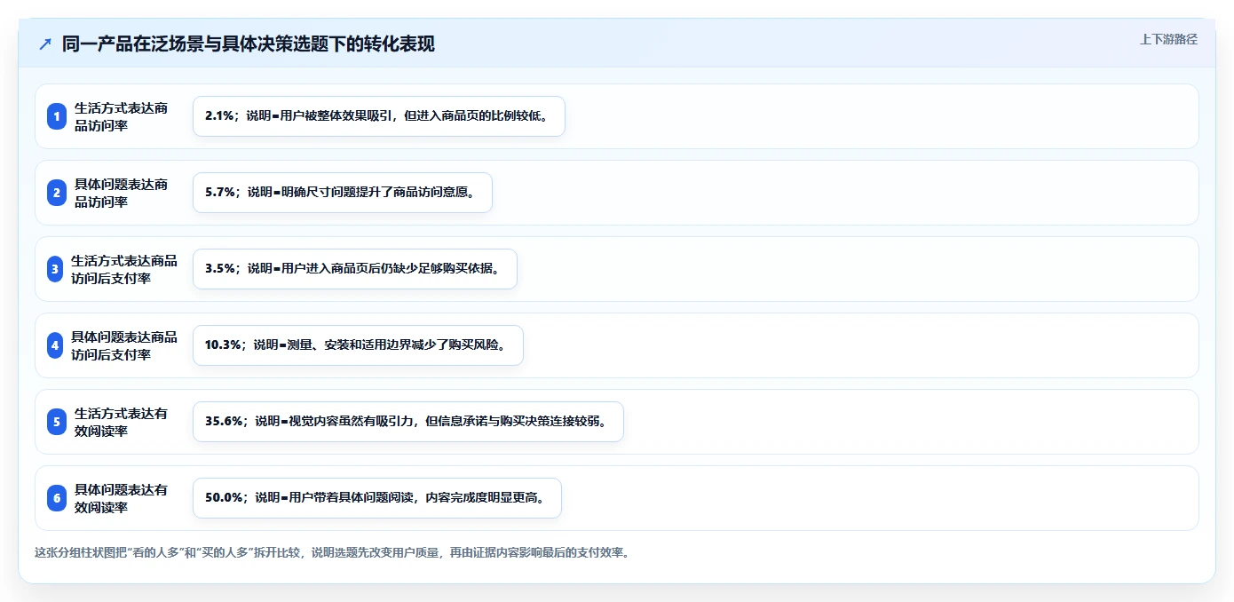Viewport: 1234px width, 602px height.
Task: Click the 5.7% value box
Action: [343, 193]
